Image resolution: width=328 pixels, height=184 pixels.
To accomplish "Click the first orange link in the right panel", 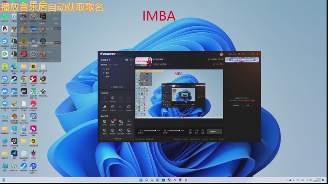I will click(x=247, y=101).
